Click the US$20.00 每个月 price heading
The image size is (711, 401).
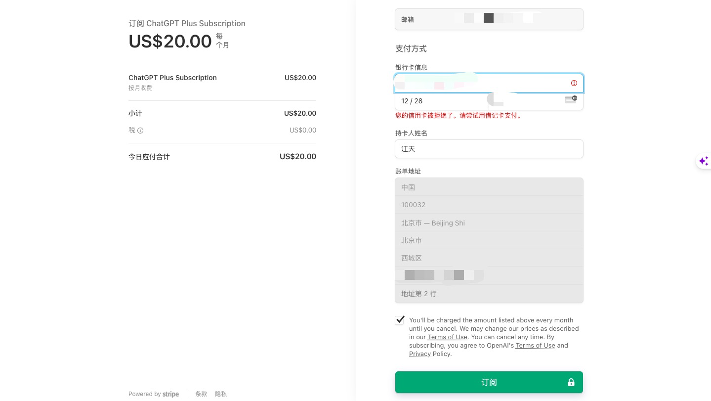(x=179, y=41)
